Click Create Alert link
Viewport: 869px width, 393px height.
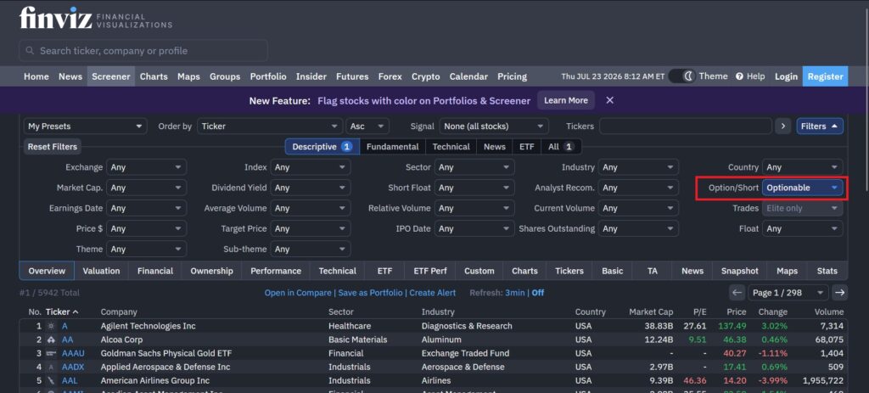tap(433, 293)
